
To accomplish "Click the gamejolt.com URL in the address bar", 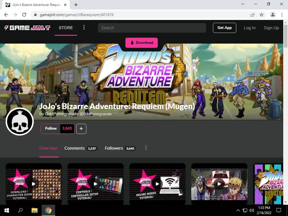I will (77, 15).
